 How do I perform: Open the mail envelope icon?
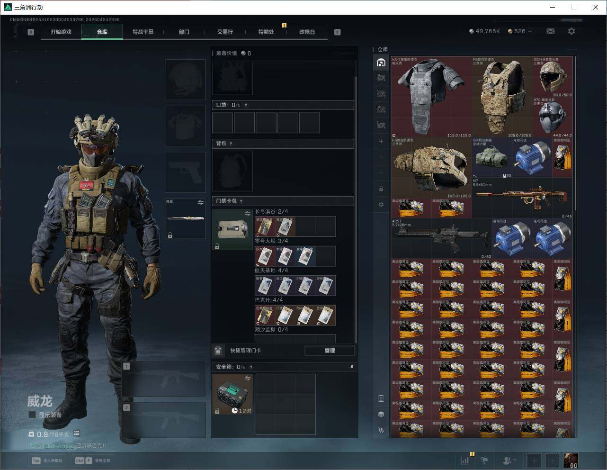[551, 31]
